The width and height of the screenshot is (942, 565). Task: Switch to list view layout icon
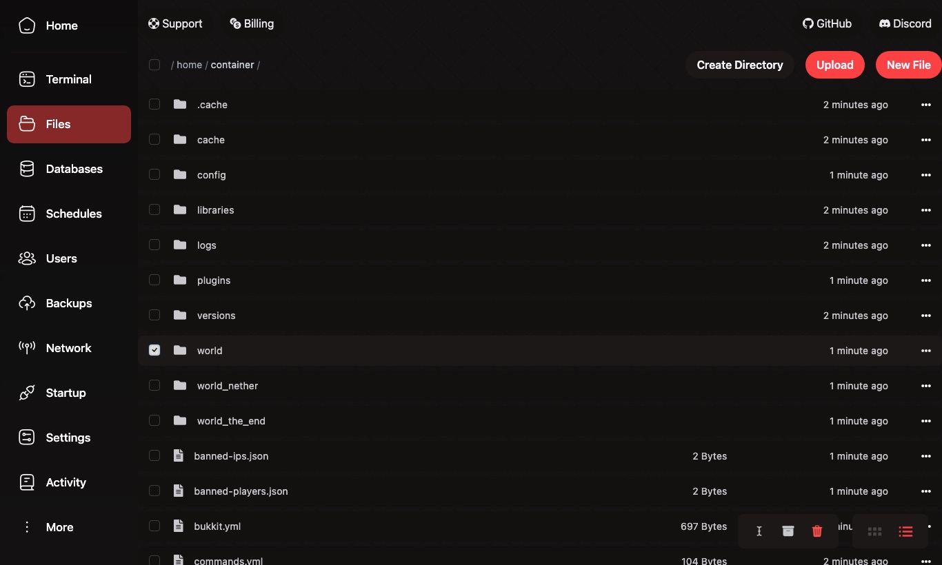click(x=906, y=531)
